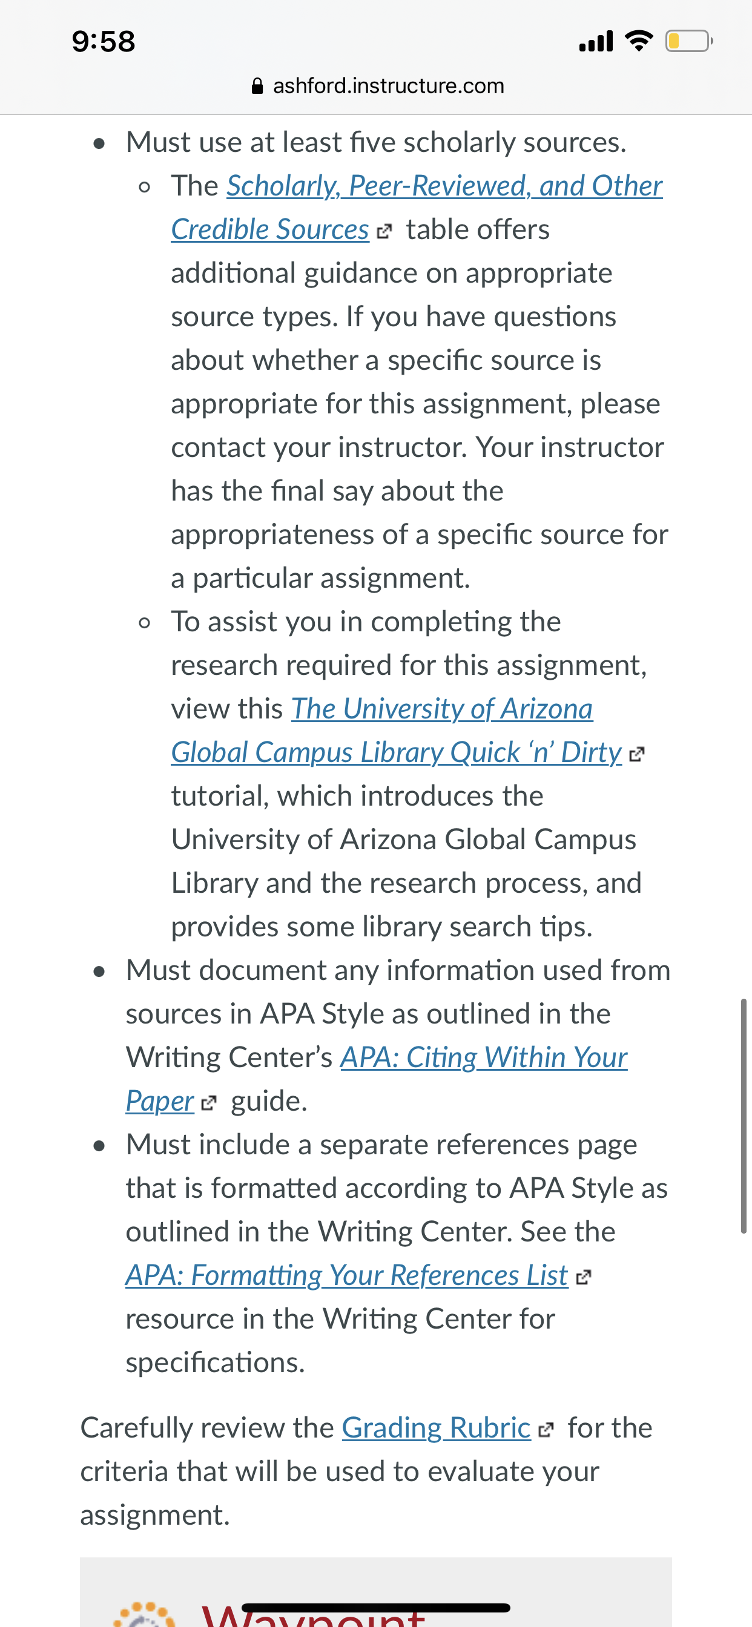This screenshot has height=1627, width=752.
Task: Tap the lock icon in address bar
Action: pyautogui.click(x=257, y=86)
